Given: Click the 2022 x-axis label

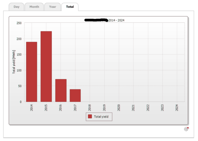Looking at the screenshot, I should coord(148,107).
